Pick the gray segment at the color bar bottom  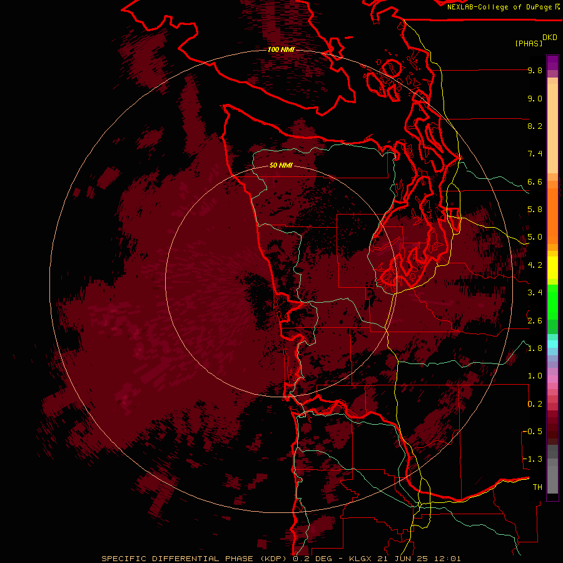552,477
